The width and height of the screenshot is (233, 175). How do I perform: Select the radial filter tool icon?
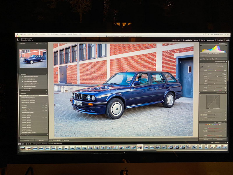click(213, 59)
